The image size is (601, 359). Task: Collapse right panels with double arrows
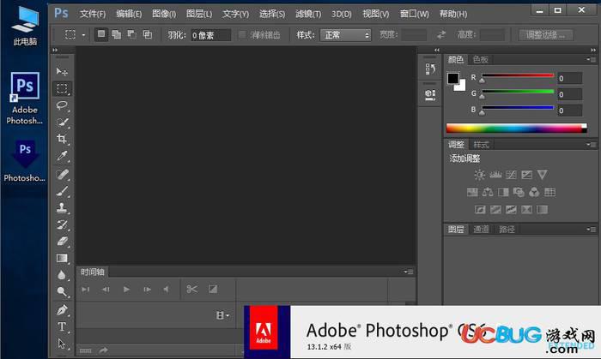593,50
